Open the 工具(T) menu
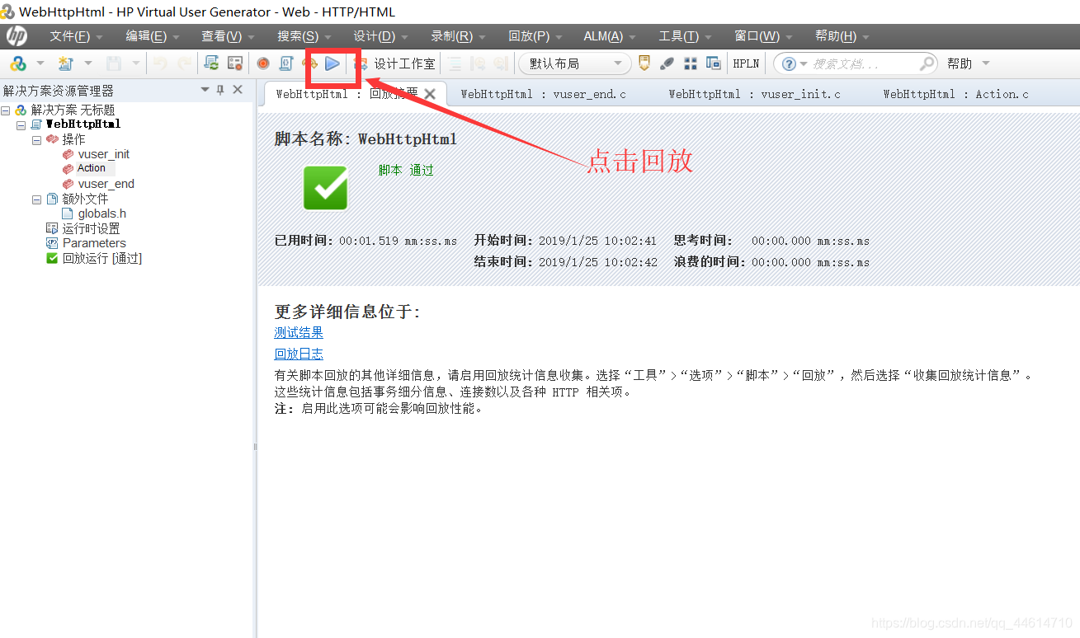1080x638 pixels. coord(685,36)
